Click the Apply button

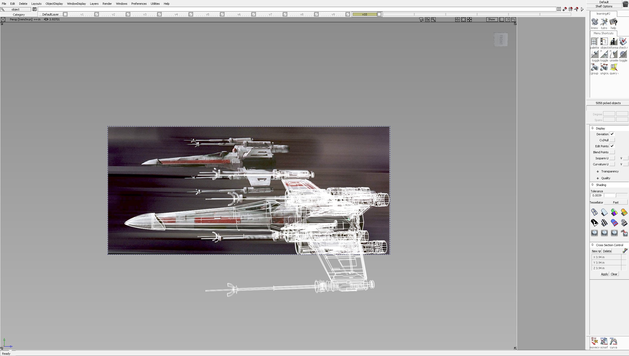[604, 274]
